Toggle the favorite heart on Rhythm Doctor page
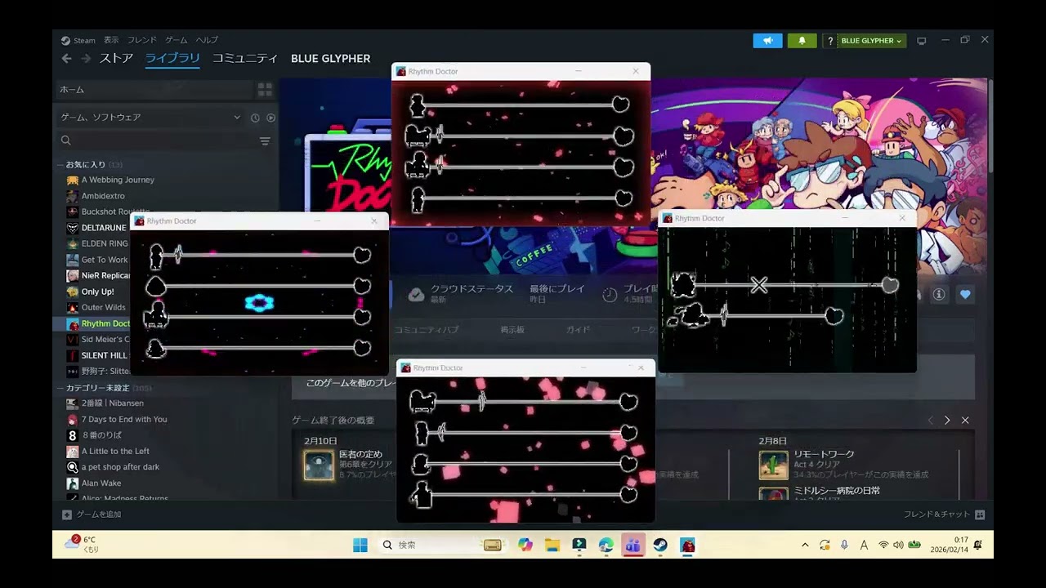Image resolution: width=1046 pixels, height=588 pixels. tap(965, 294)
